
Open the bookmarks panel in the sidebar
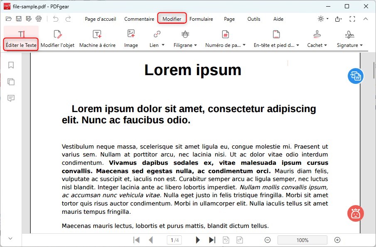11,65
